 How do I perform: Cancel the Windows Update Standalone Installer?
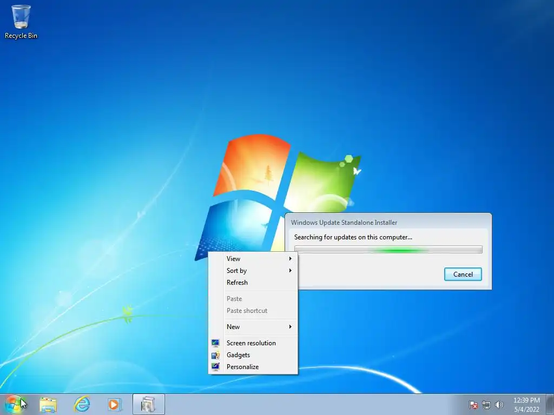pos(463,274)
